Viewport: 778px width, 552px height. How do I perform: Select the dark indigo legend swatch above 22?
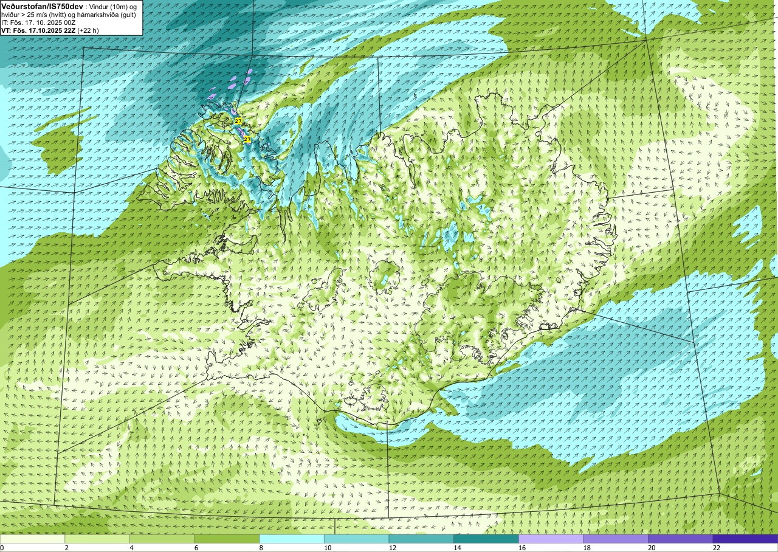(x=745, y=539)
